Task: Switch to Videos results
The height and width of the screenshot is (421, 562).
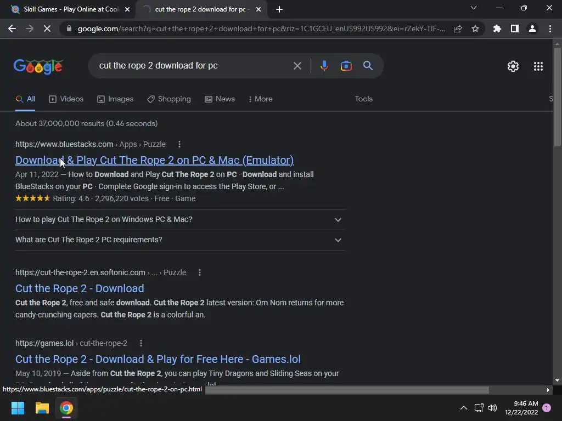Action: tap(66, 99)
